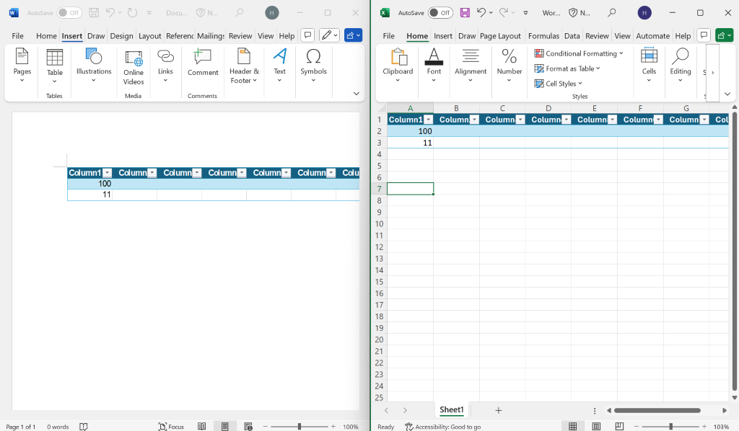
Task: Click Word 0 words count
Action: (x=58, y=427)
